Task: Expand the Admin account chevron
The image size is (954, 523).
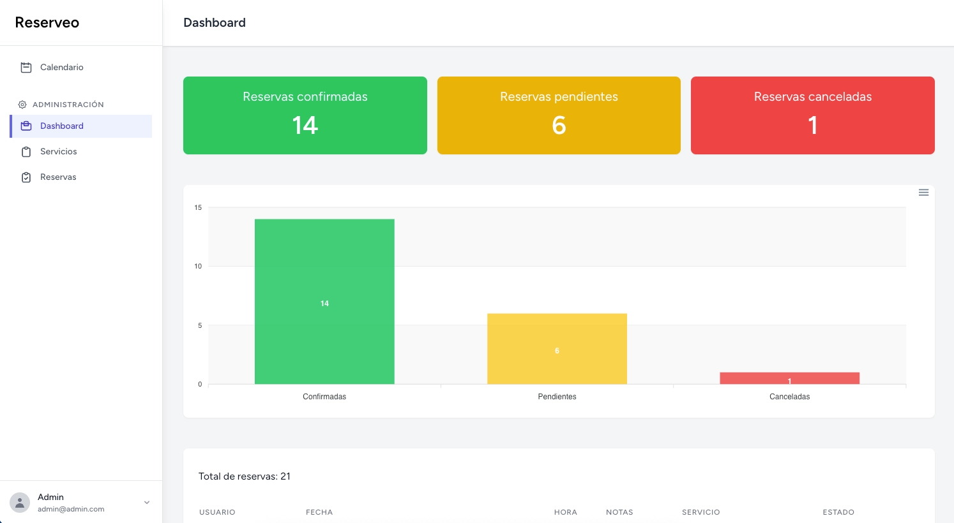Action: (x=147, y=503)
